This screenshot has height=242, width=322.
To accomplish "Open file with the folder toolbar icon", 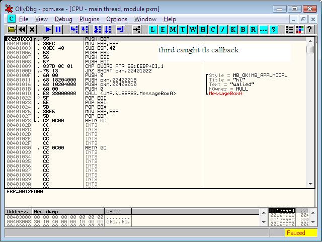I will coord(12,30).
